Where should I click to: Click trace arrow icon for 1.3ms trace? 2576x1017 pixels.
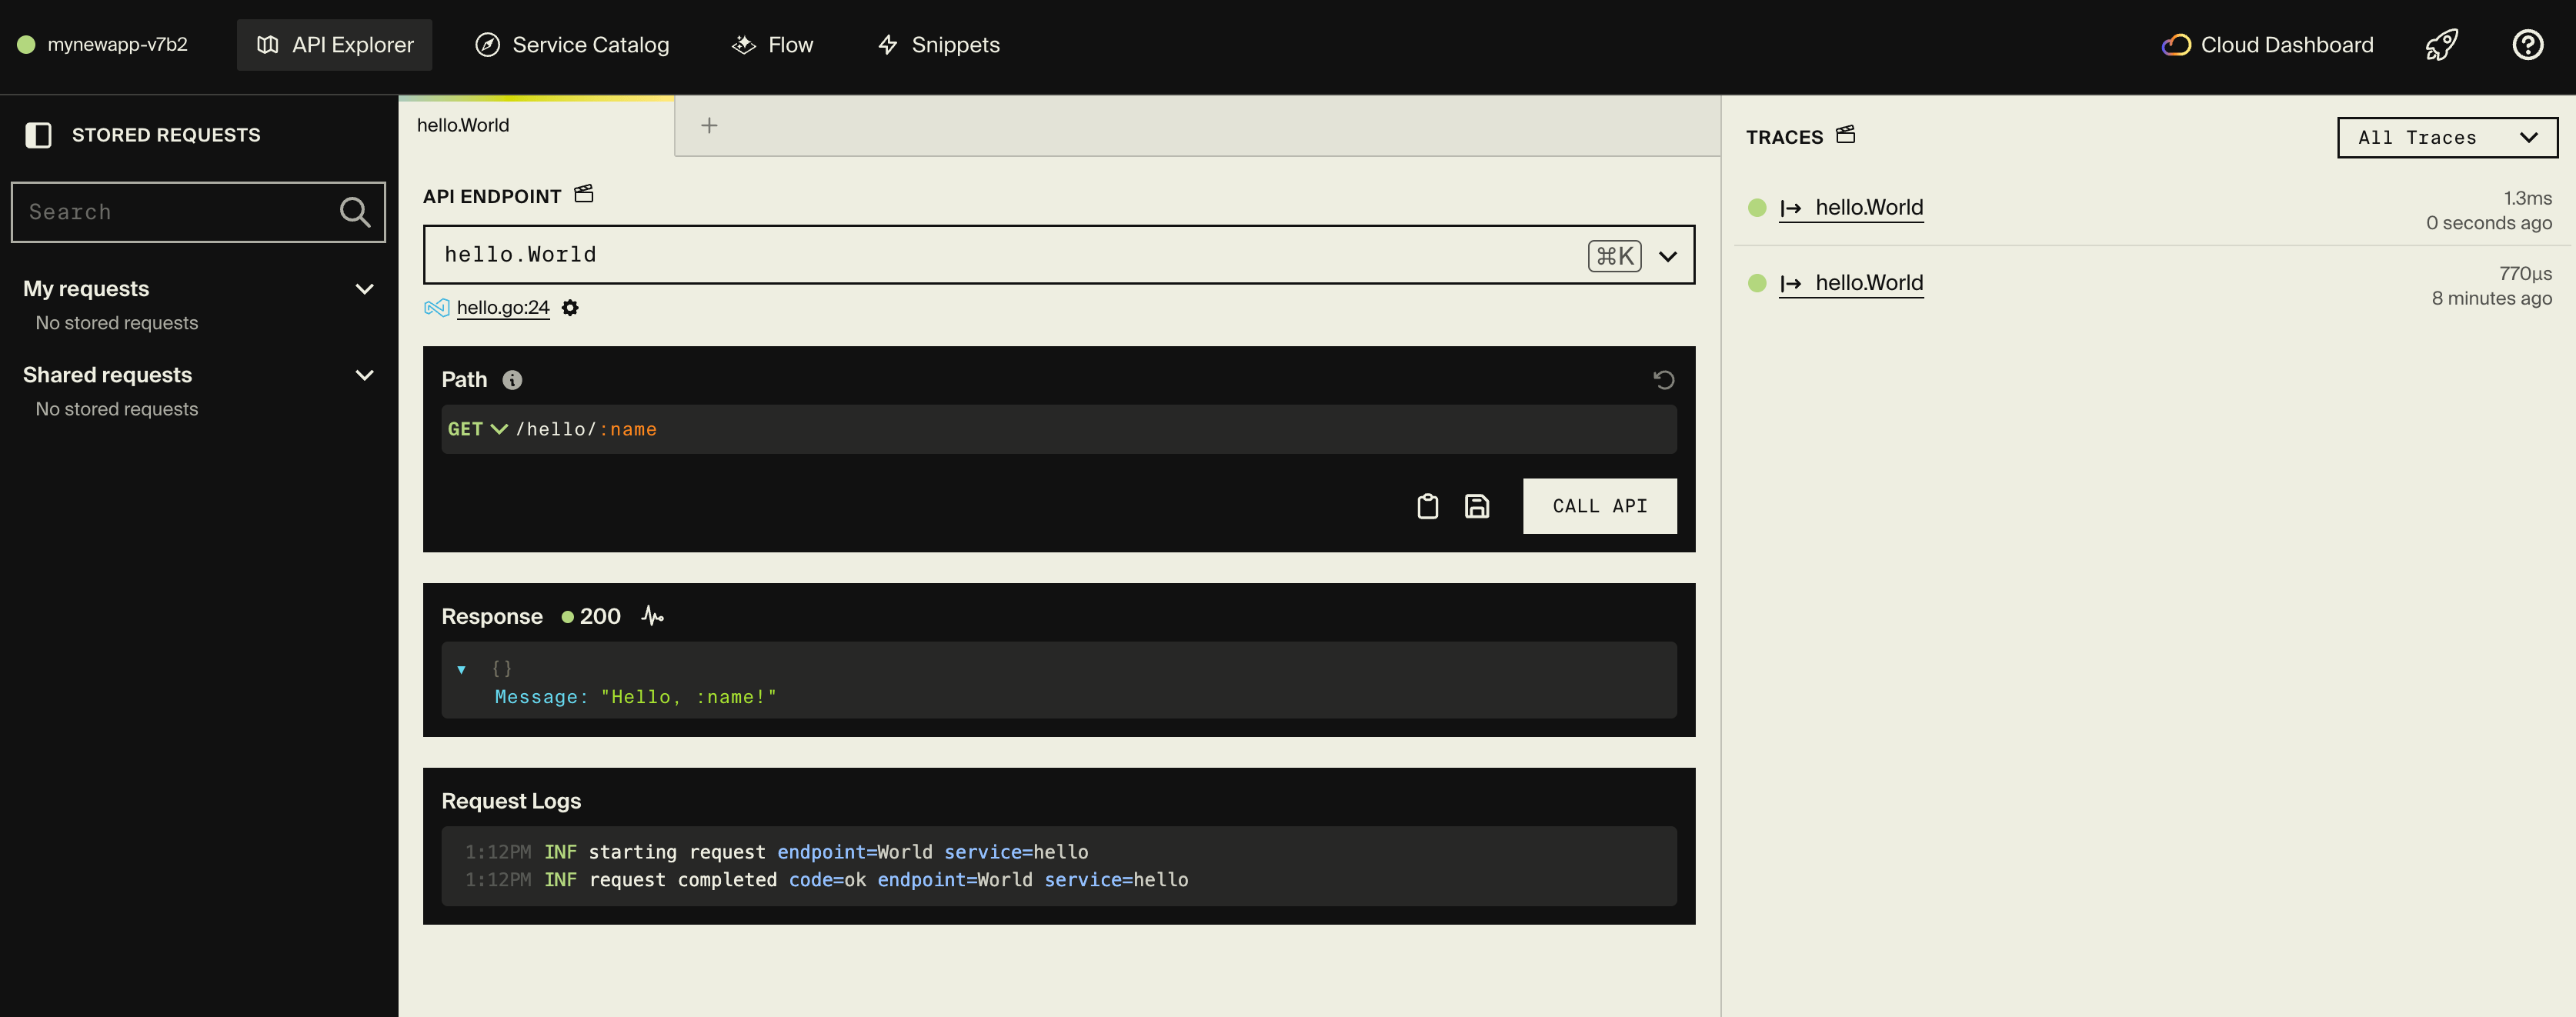pos(1790,208)
